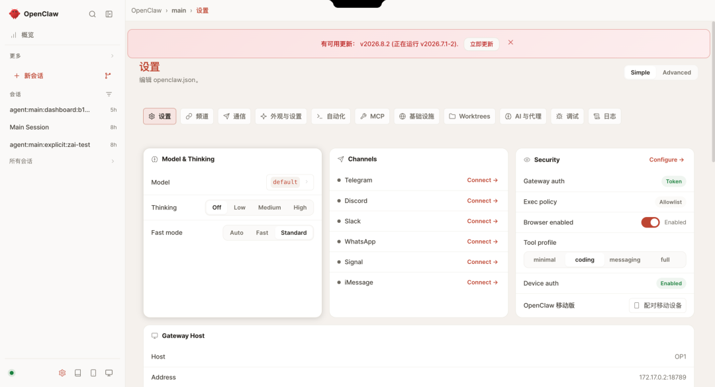
Task: Click the mobile device icon in sidebar footer
Action: [x=93, y=373]
